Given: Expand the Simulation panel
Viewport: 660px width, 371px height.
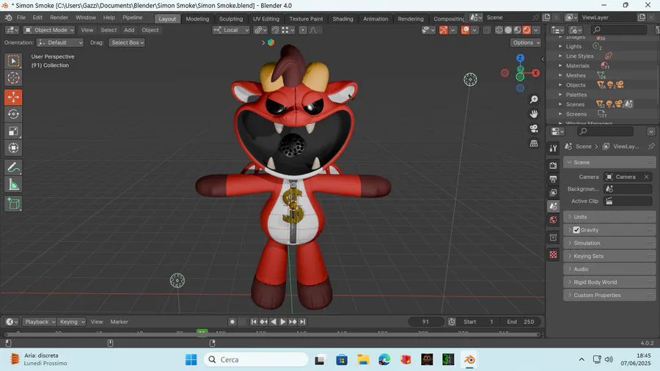Looking at the screenshot, I should pyautogui.click(x=609, y=243).
